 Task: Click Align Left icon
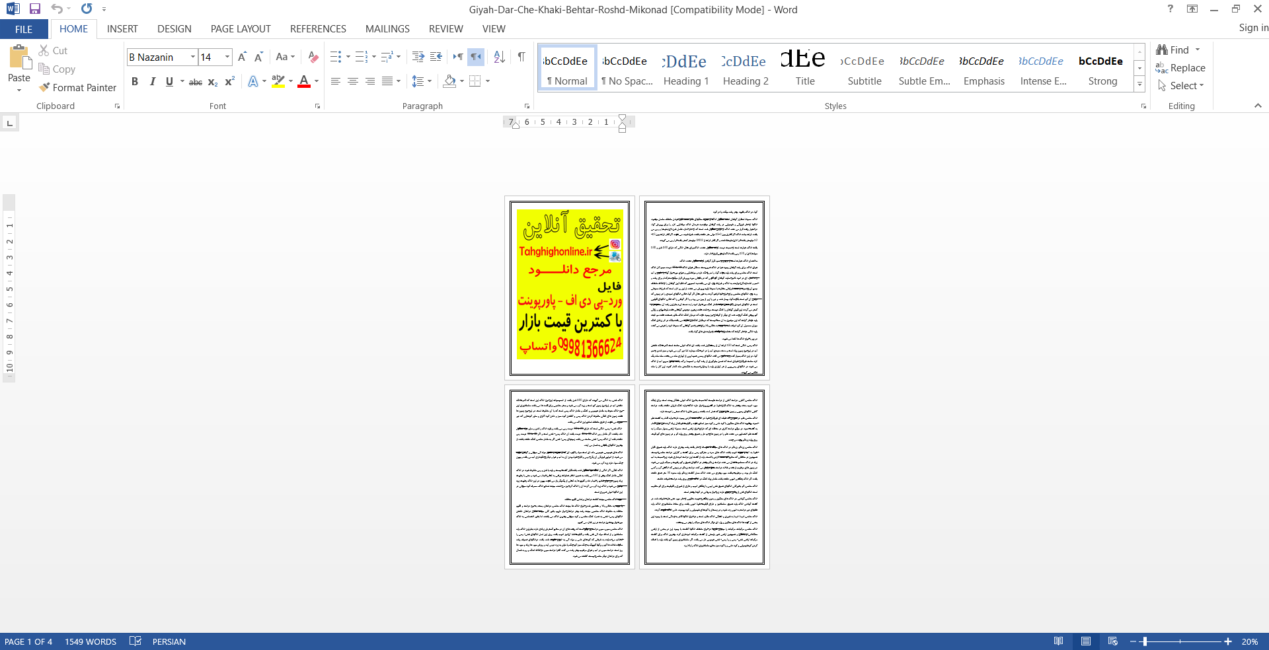click(x=336, y=81)
